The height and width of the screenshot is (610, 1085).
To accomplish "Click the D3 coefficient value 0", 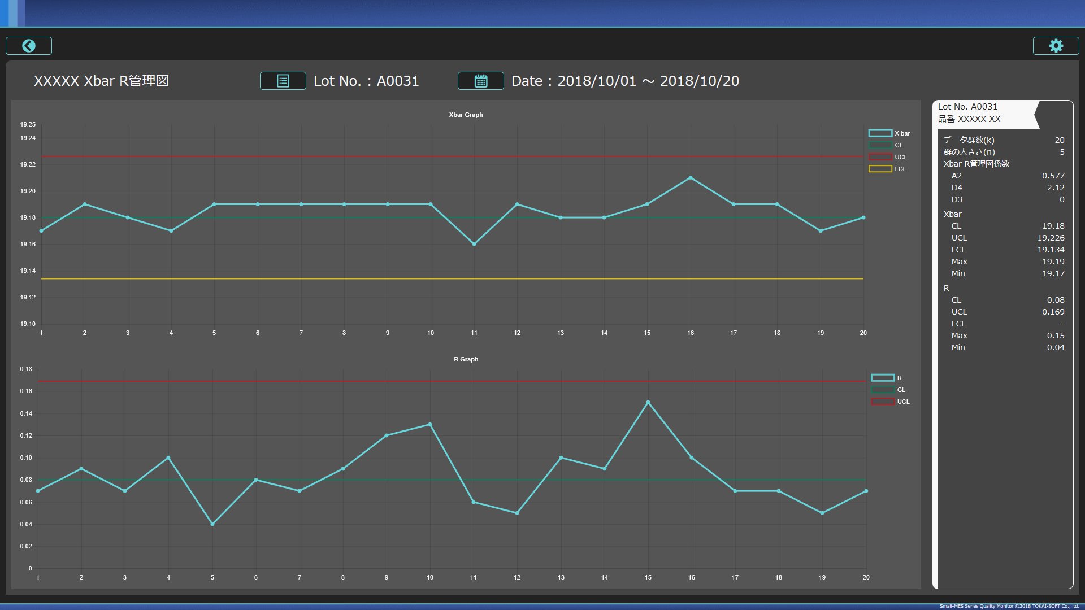I will (1062, 199).
